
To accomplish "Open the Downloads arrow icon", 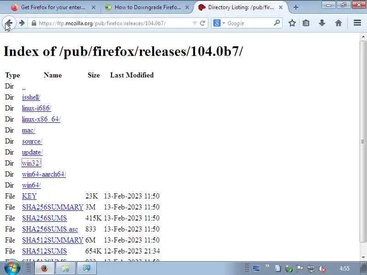I will 322,23.
